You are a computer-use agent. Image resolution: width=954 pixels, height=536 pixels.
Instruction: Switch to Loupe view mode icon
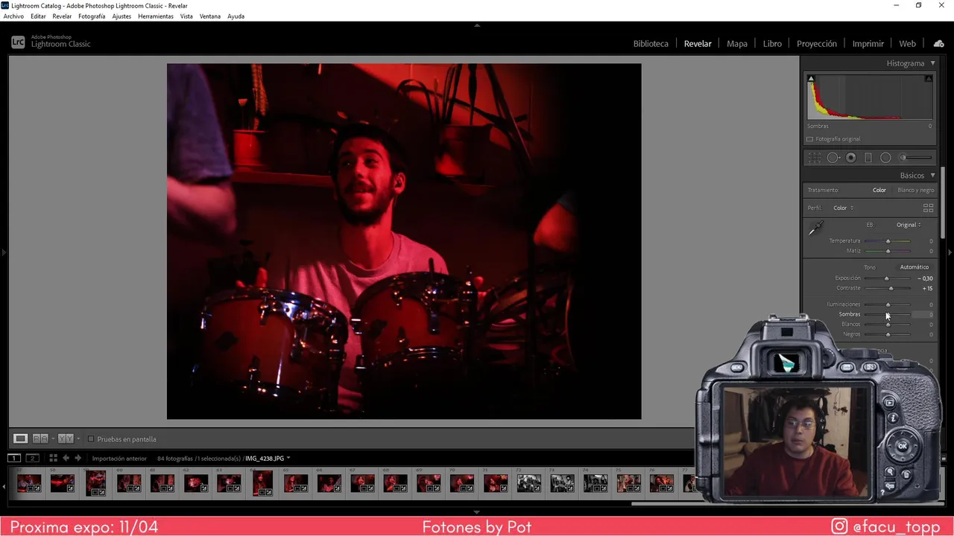(x=20, y=438)
